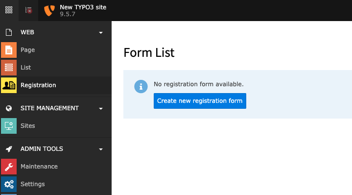Click the Admin Tools rocket icon
This screenshot has width=352, height=195.
pyautogui.click(x=9, y=149)
